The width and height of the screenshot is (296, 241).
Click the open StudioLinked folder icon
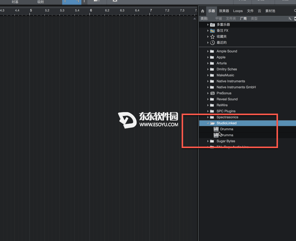click(212, 123)
